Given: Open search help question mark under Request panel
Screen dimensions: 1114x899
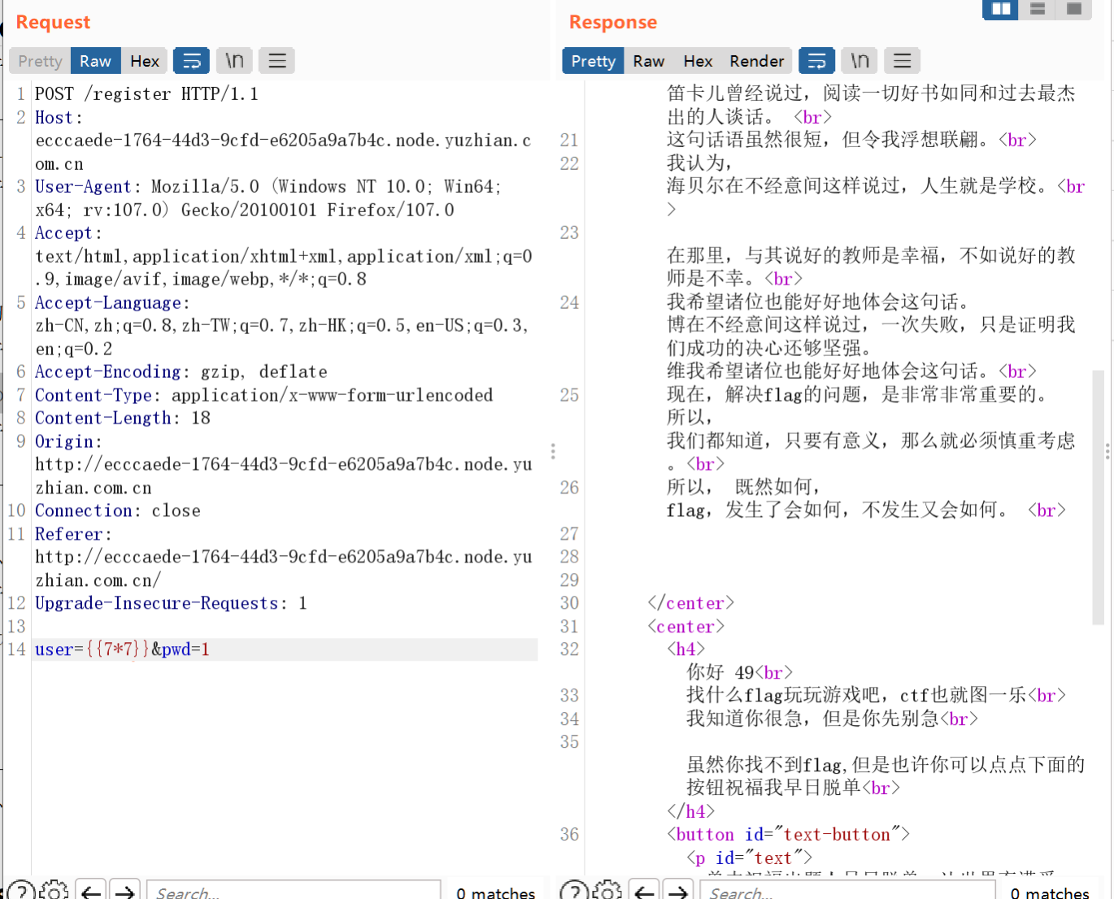Looking at the screenshot, I should click(22, 891).
